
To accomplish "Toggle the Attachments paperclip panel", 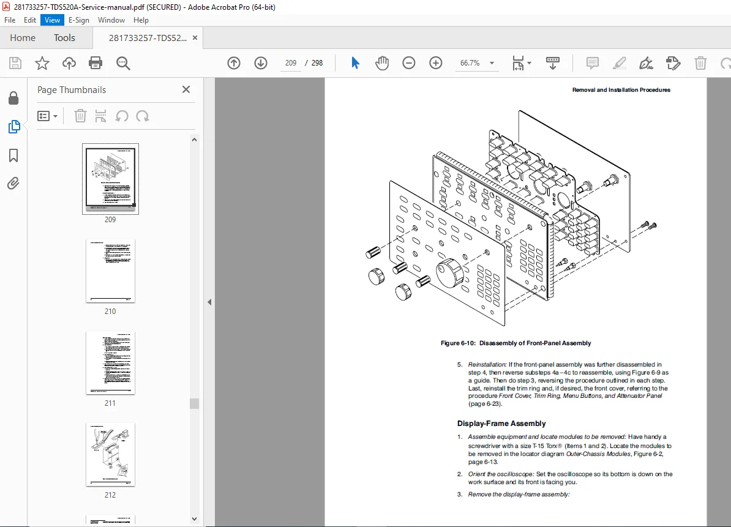I will click(x=13, y=184).
